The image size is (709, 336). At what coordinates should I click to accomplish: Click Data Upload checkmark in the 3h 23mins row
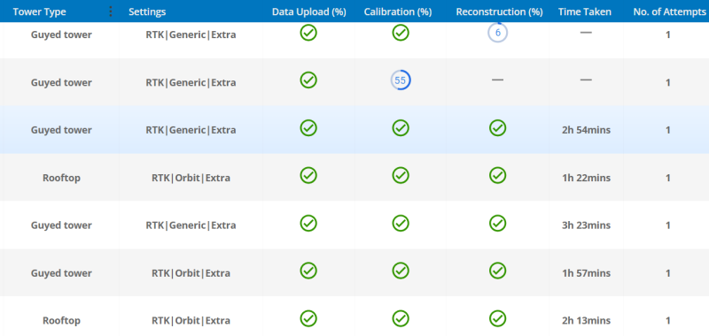point(308,223)
